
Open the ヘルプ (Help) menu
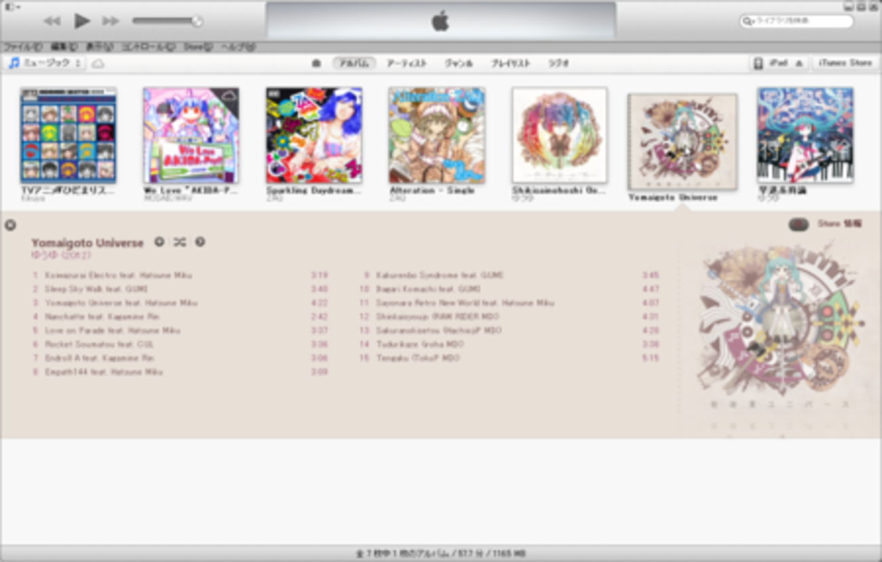(239, 47)
